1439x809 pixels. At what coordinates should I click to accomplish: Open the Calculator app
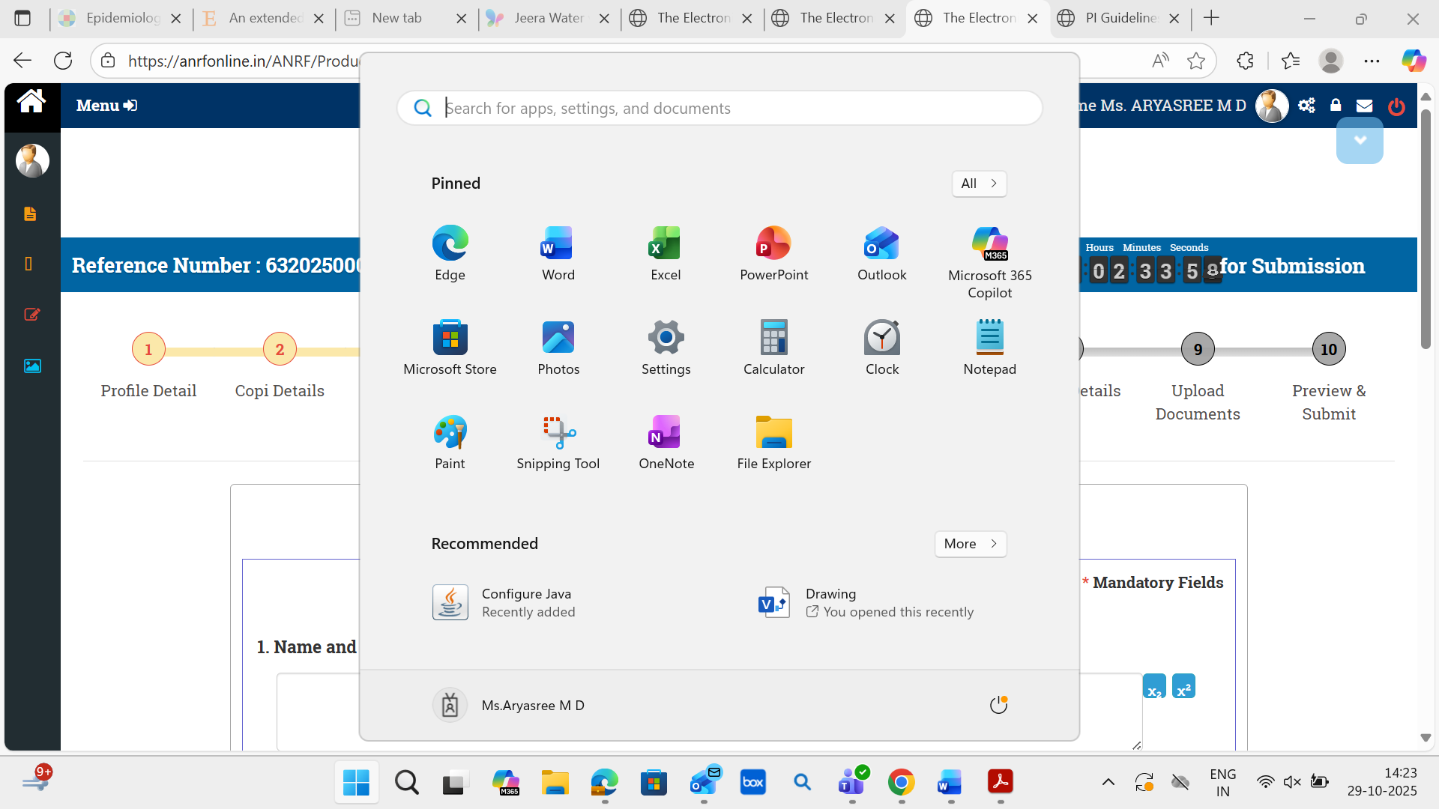[x=773, y=348]
